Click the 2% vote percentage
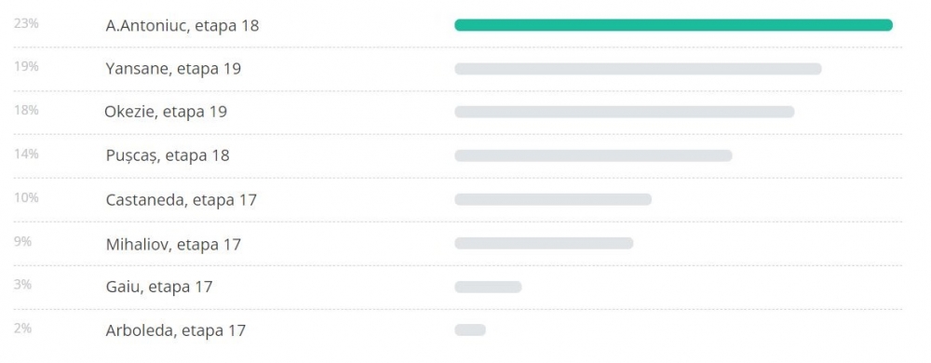Screen dimensions: 931x363 point(22,328)
